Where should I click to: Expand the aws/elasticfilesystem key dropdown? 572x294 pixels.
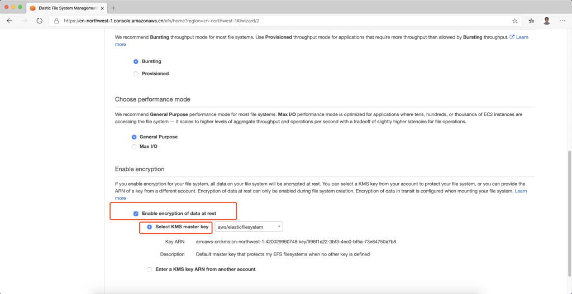[x=249, y=226]
